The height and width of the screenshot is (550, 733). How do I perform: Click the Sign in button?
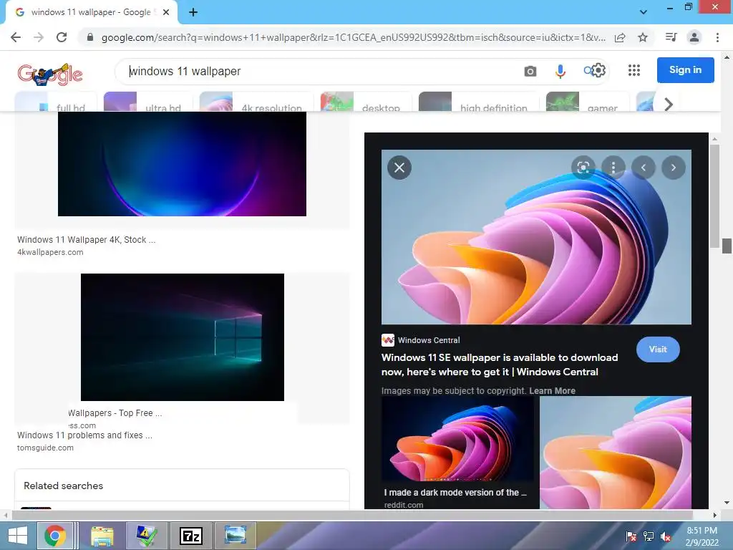pos(685,69)
